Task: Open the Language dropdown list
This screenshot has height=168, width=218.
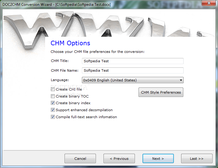Action: [133, 80]
